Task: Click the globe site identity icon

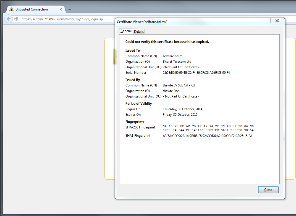Action: tap(16, 19)
